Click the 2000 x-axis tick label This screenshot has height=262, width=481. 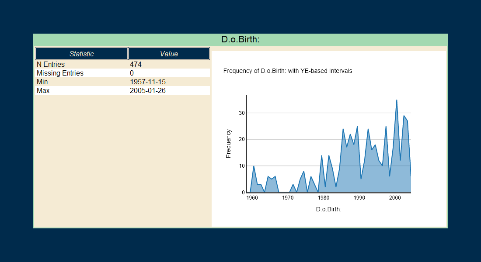pyautogui.click(x=395, y=198)
